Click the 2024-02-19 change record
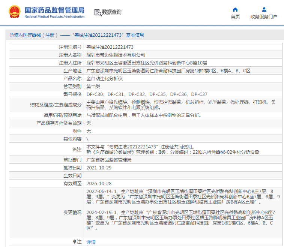 coord(181,220)
